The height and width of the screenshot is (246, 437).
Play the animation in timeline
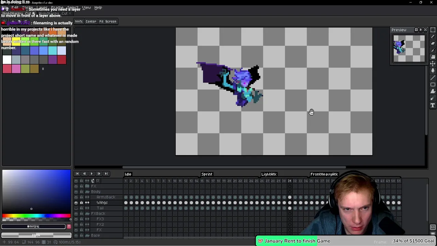tap(91, 174)
